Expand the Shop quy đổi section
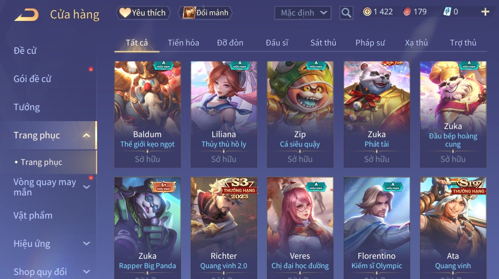Screen dimensions: 499x279 coord(86,272)
